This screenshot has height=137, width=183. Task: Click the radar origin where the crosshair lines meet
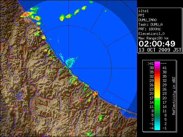click(69, 68)
